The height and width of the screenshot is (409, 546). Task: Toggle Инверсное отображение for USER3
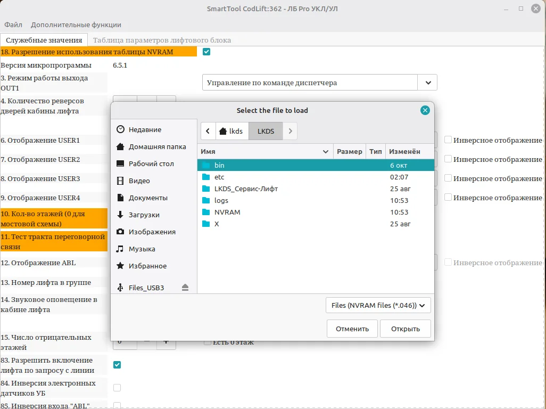pos(448,178)
